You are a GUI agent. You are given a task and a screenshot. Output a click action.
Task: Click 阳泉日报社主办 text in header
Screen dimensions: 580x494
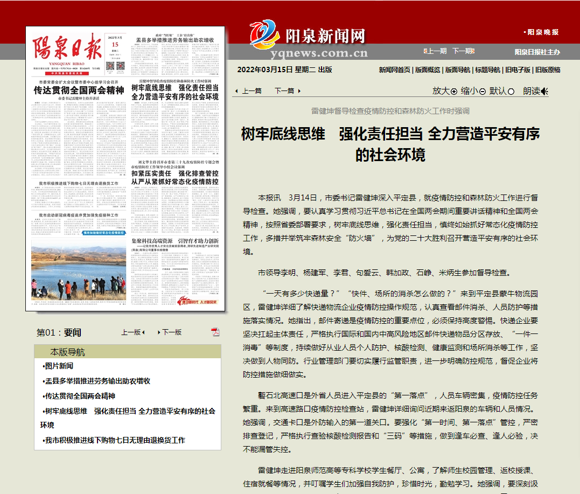tap(537, 52)
